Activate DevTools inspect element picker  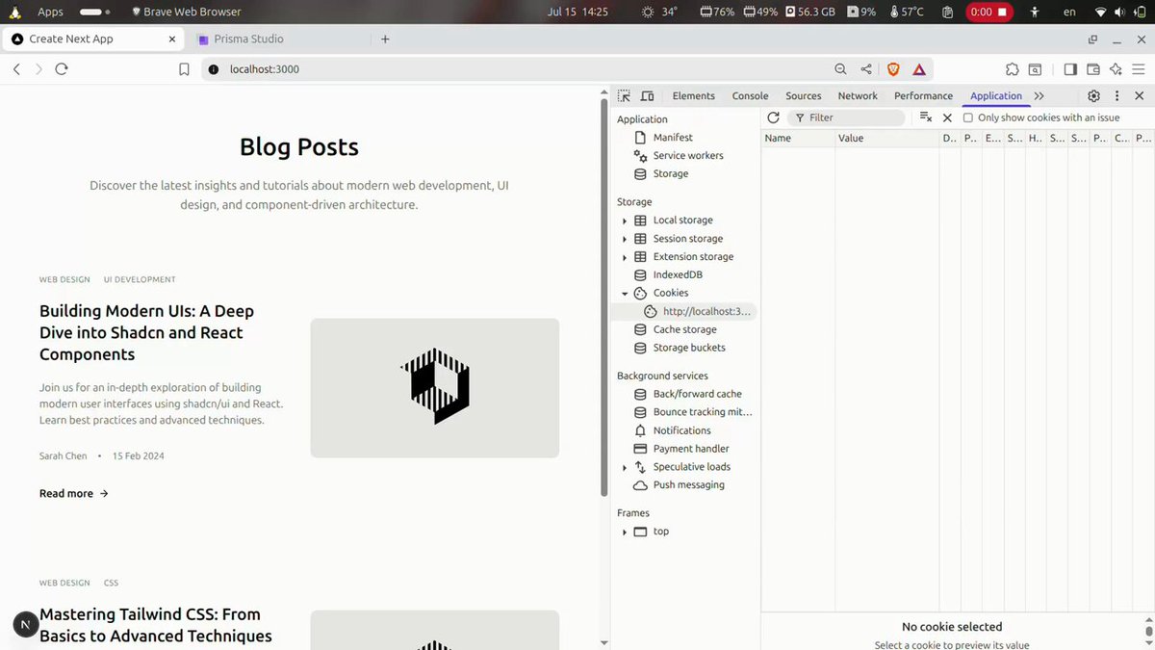624,96
